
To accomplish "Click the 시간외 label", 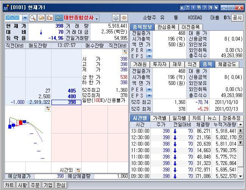I will (x=66, y=170).
